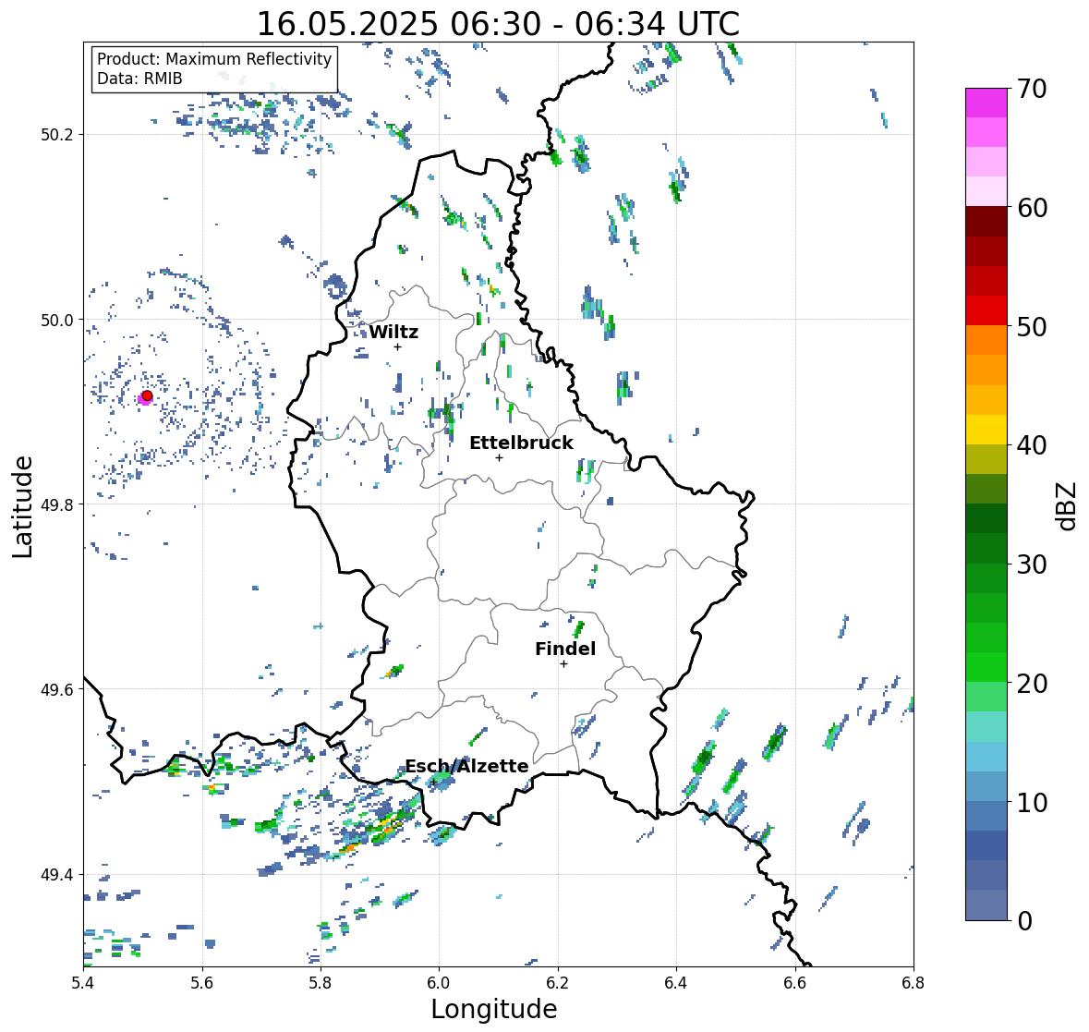Click the 30 value on colorbar

(x=1032, y=565)
